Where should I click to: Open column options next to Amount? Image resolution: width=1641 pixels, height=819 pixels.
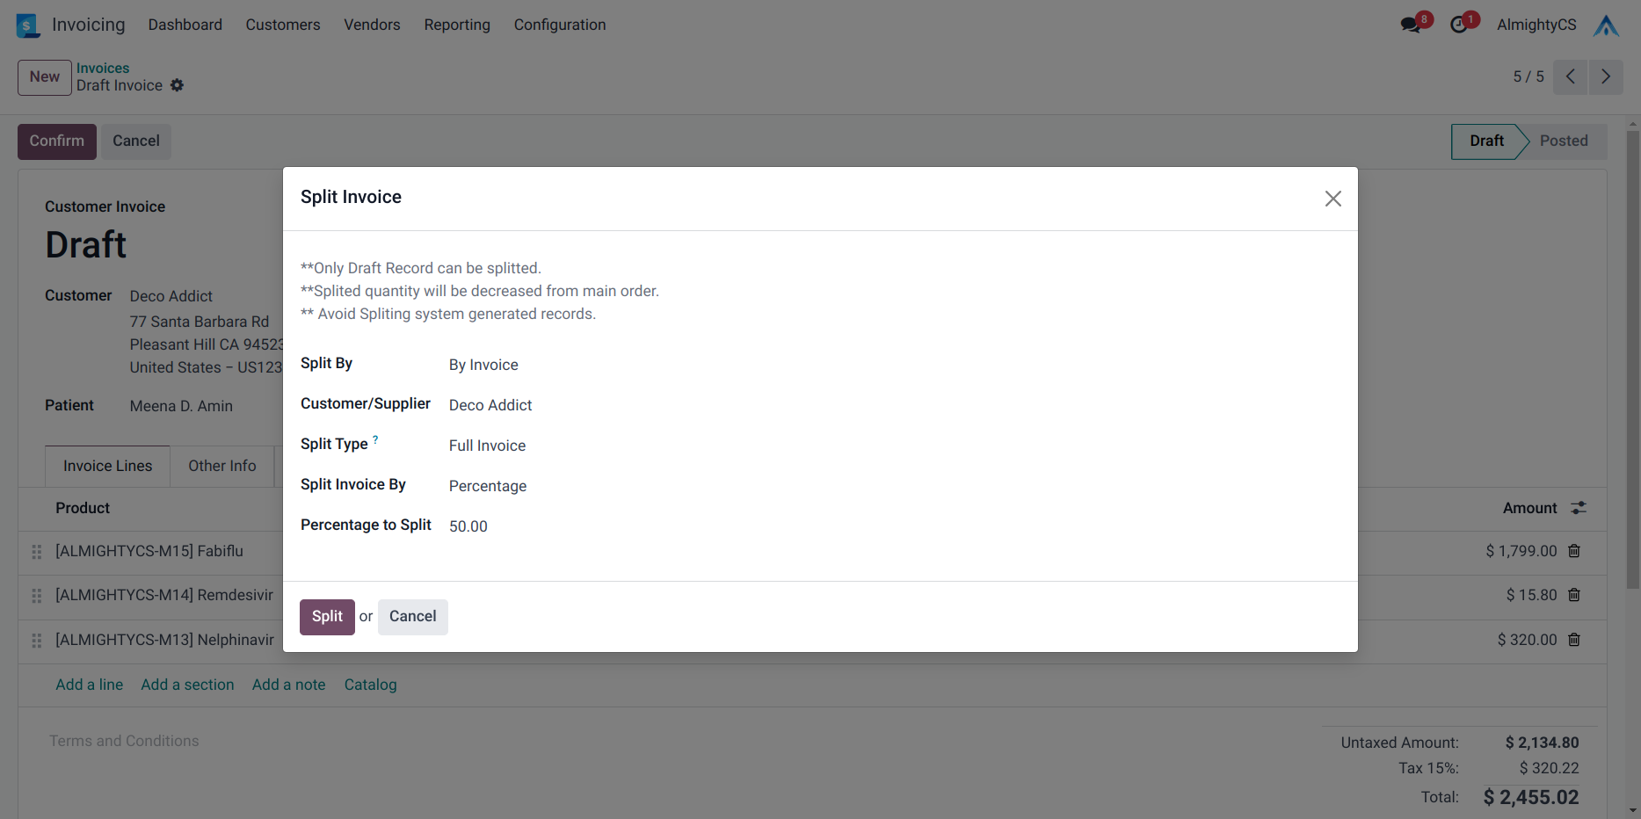pos(1579,508)
